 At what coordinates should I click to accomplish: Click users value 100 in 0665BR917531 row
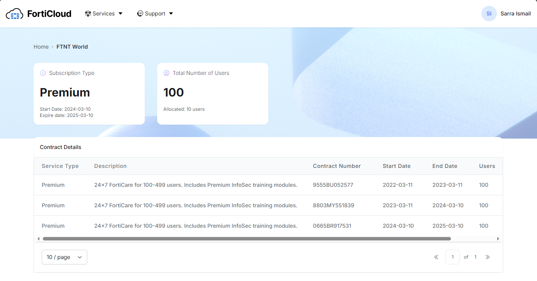coord(484,226)
